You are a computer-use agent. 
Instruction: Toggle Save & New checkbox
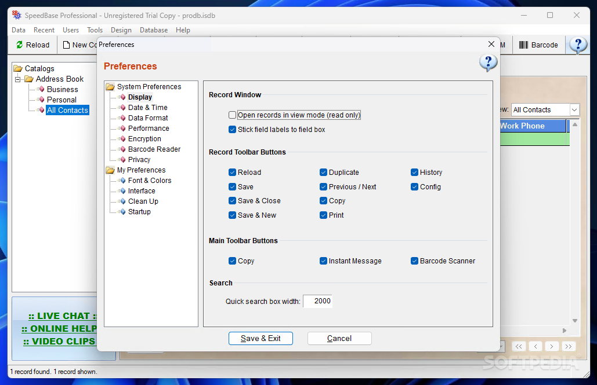pos(232,215)
